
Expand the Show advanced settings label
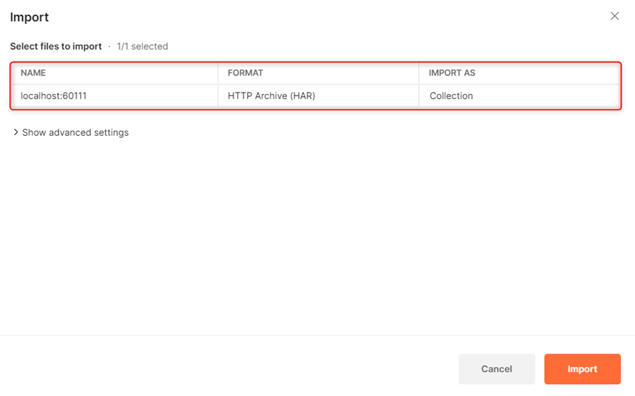pyautogui.click(x=75, y=133)
